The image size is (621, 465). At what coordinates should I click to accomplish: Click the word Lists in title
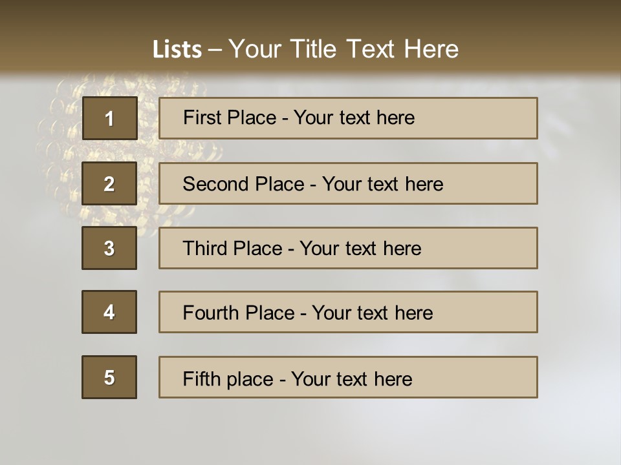click(177, 50)
